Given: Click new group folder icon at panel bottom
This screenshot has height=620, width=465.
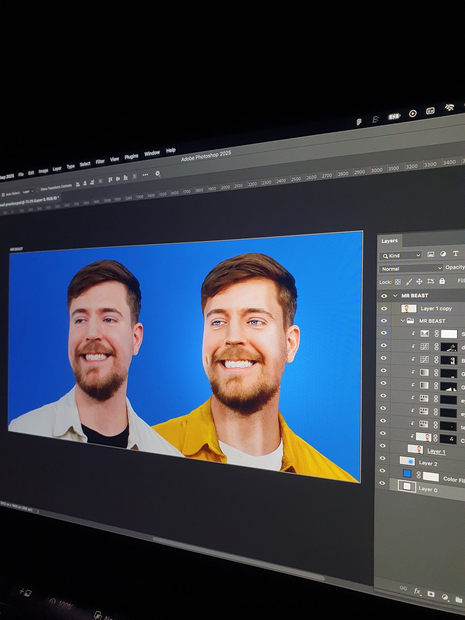Looking at the screenshot, I should (x=459, y=599).
